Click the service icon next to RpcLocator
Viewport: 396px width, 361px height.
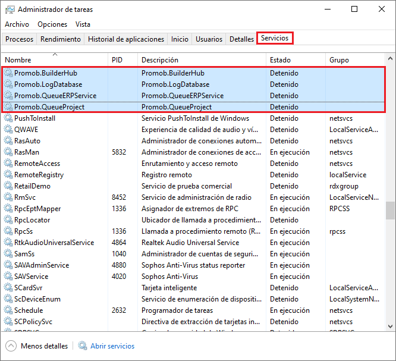tap(8, 220)
